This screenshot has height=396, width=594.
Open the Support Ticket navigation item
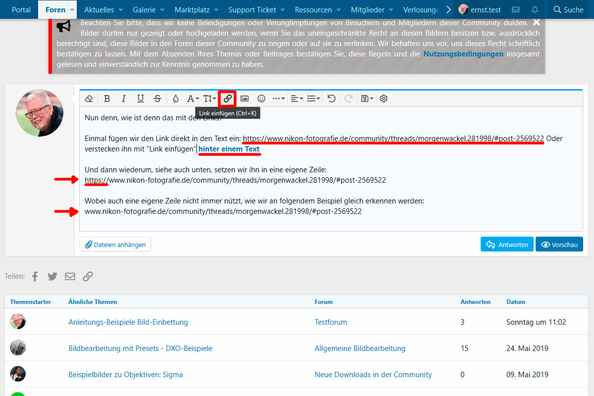(252, 9)
